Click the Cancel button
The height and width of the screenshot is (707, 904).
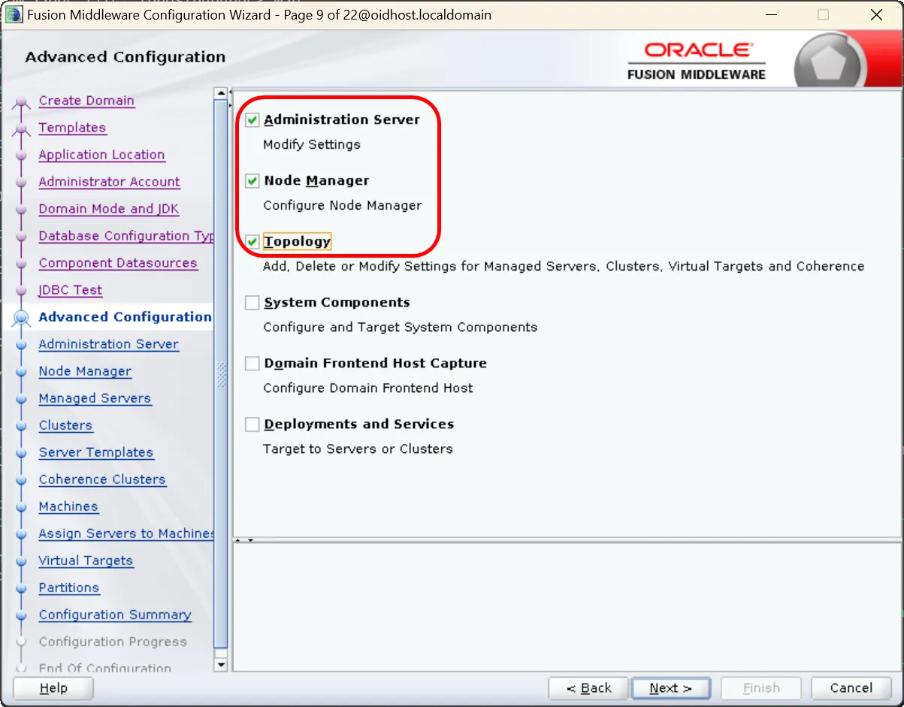click(x=851, y=688)
